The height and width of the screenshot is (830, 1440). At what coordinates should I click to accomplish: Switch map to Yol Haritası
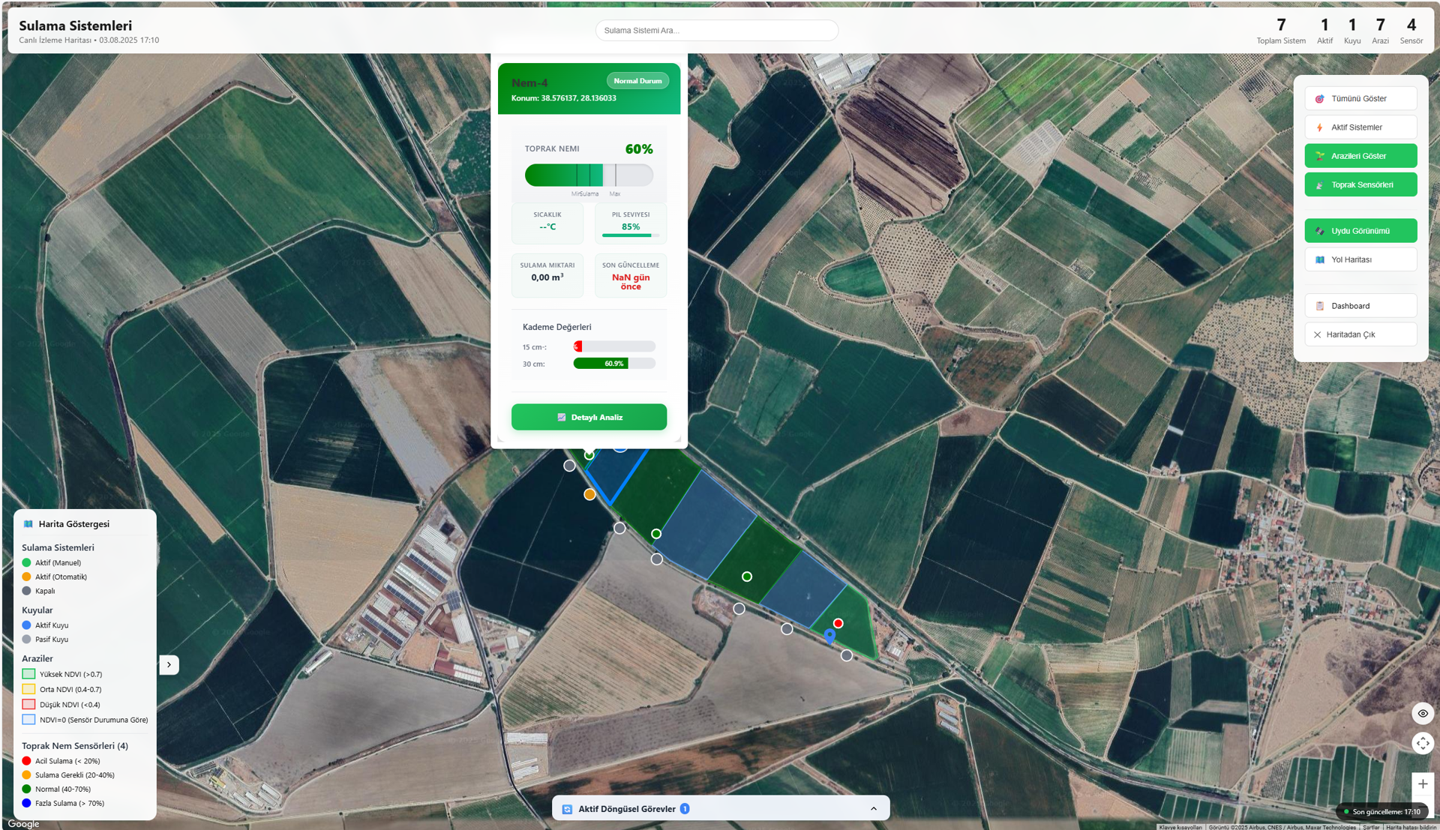click(x=1360, y=259)
